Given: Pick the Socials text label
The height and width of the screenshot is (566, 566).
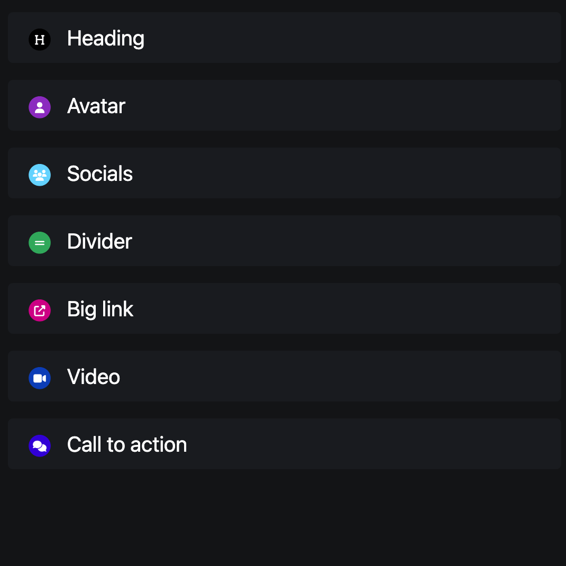Looking at the screenshot, I should pos(100,174).
